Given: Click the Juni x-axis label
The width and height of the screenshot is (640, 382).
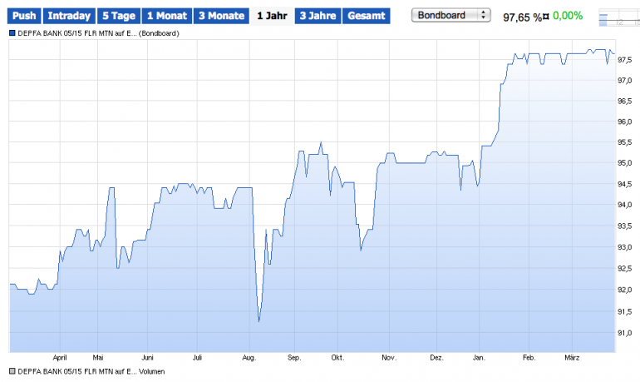Looking at the screenshot, I should coord(147,358).
